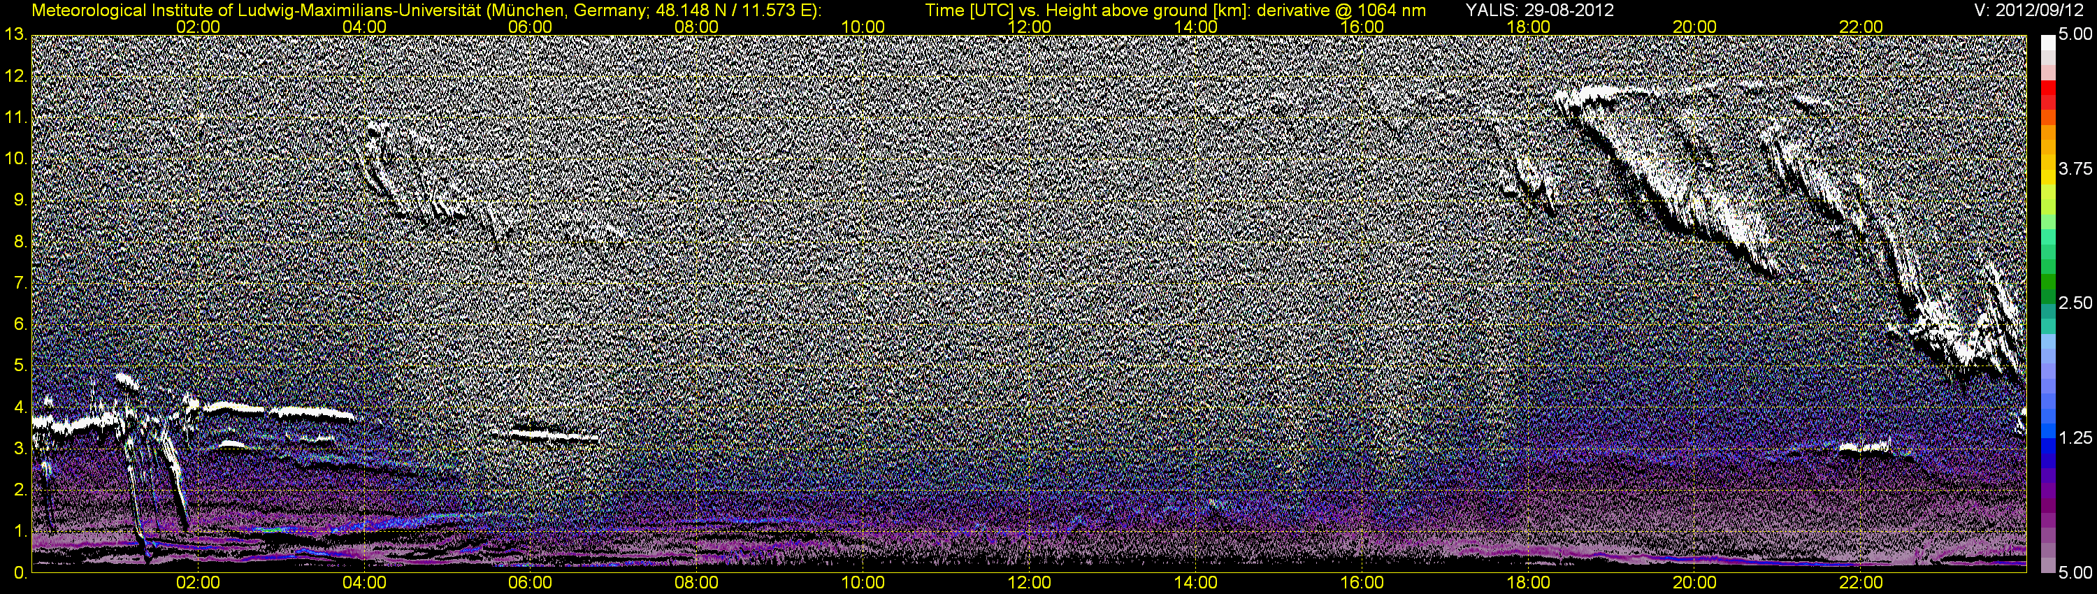
Task: Click 22:00 on the upper time axis
Action: [x=1861, y=27]
